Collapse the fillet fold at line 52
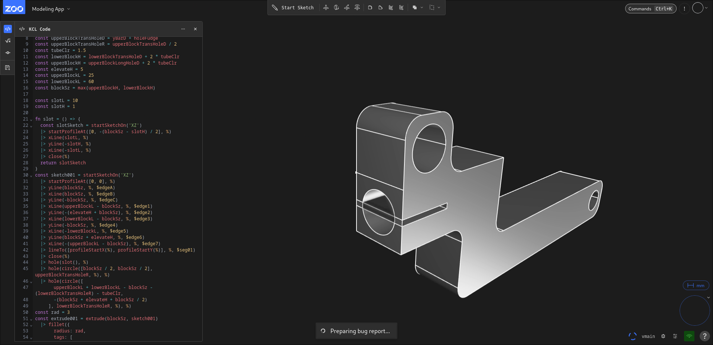The height and width of the screenshot is (345, 713). (31, 325)
